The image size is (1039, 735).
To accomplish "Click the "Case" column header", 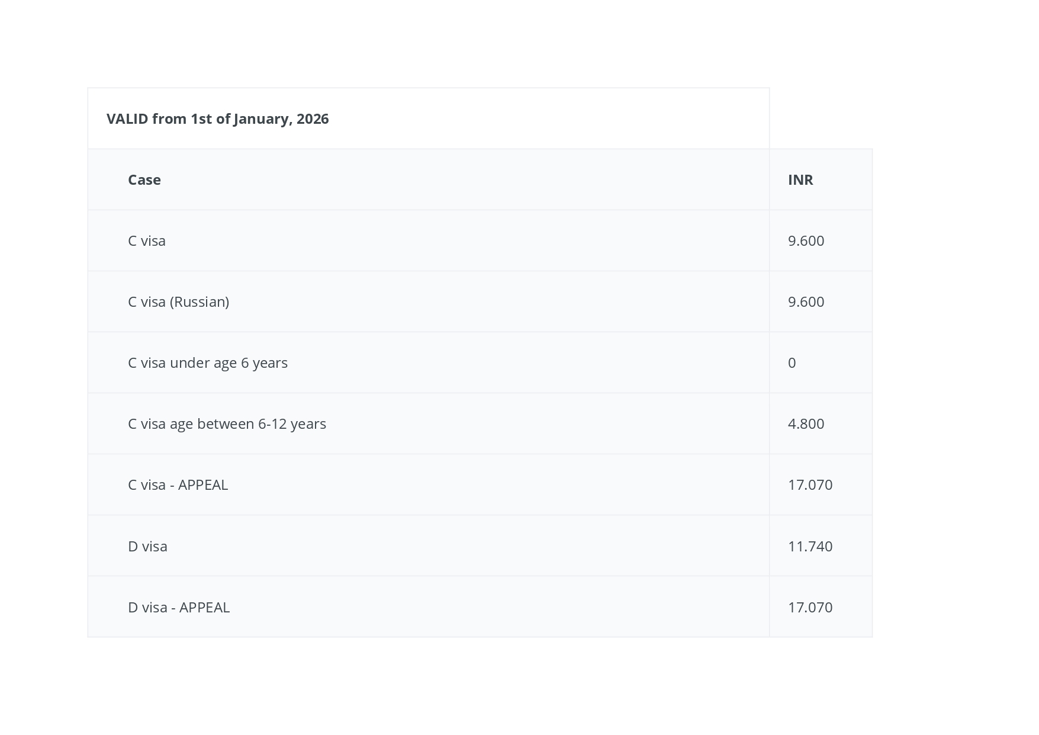I will click(x=144, y=180).
